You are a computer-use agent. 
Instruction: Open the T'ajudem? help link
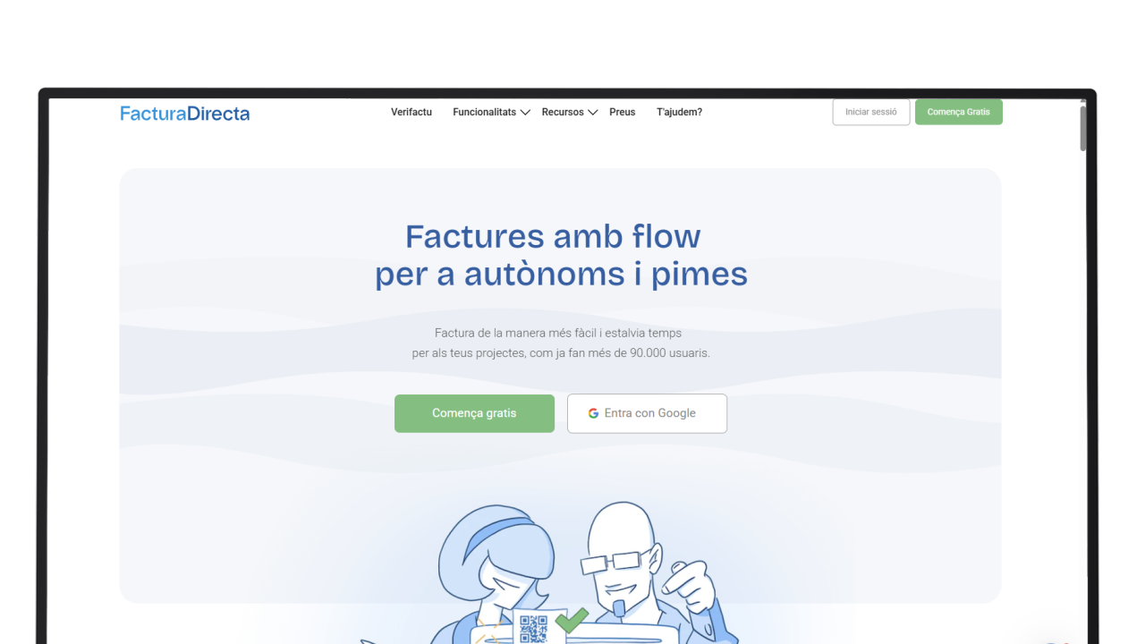tap(680, 112)
